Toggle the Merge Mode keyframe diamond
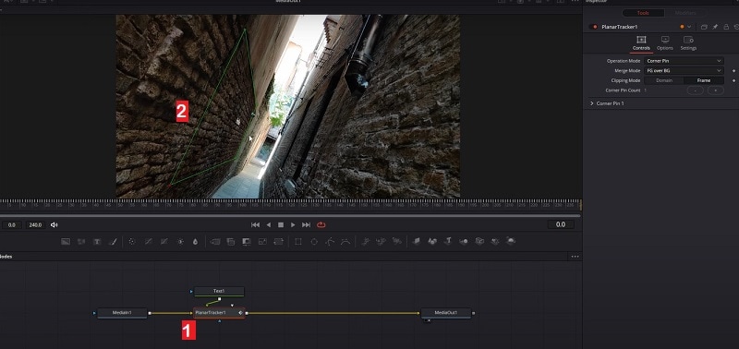 tap(733, 71)
